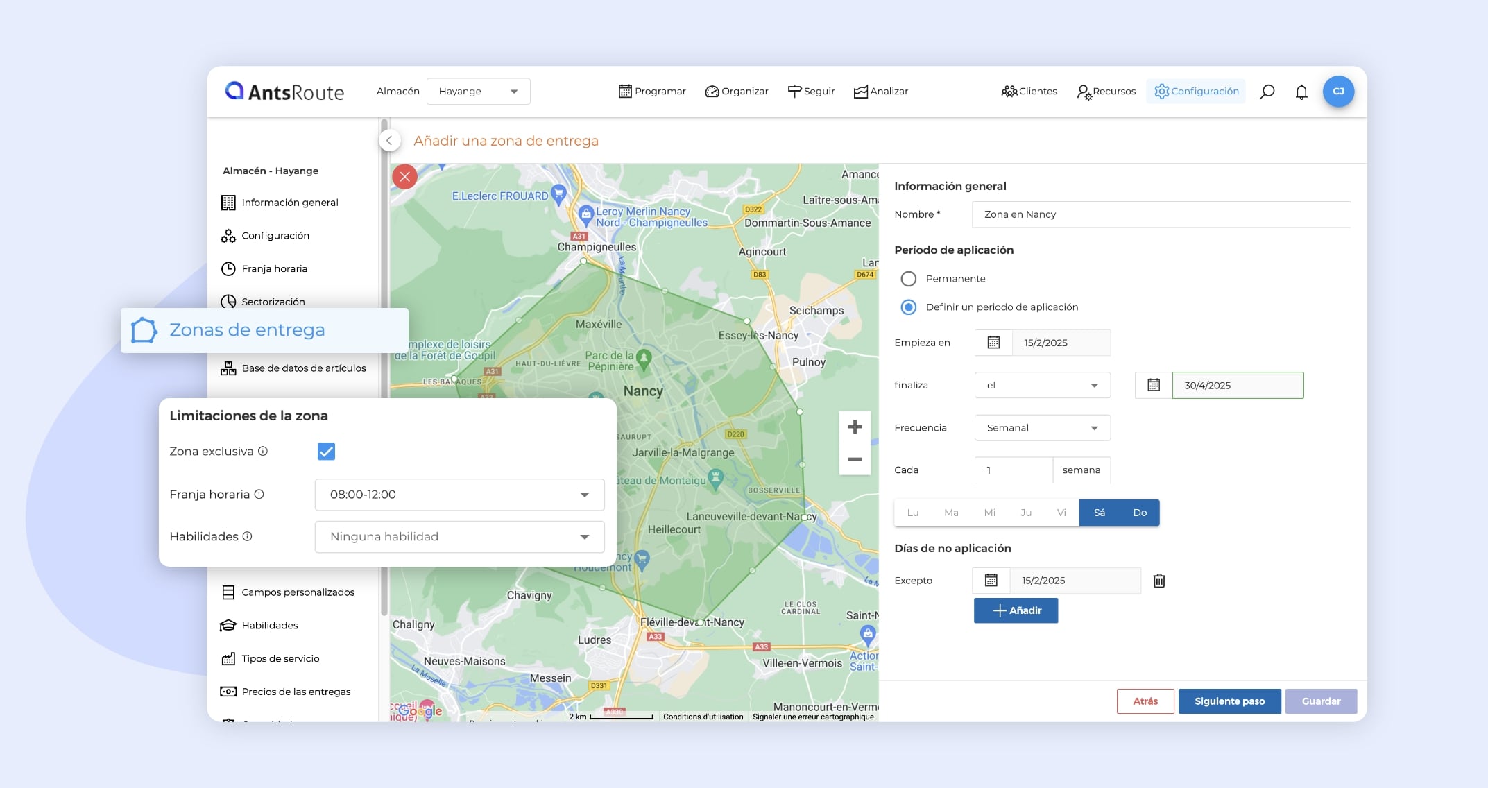Delete the exception date with trash icon

(x=1159, y=581)
